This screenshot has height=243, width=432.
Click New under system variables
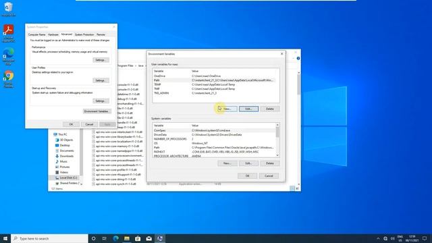(x=227, y=163)
